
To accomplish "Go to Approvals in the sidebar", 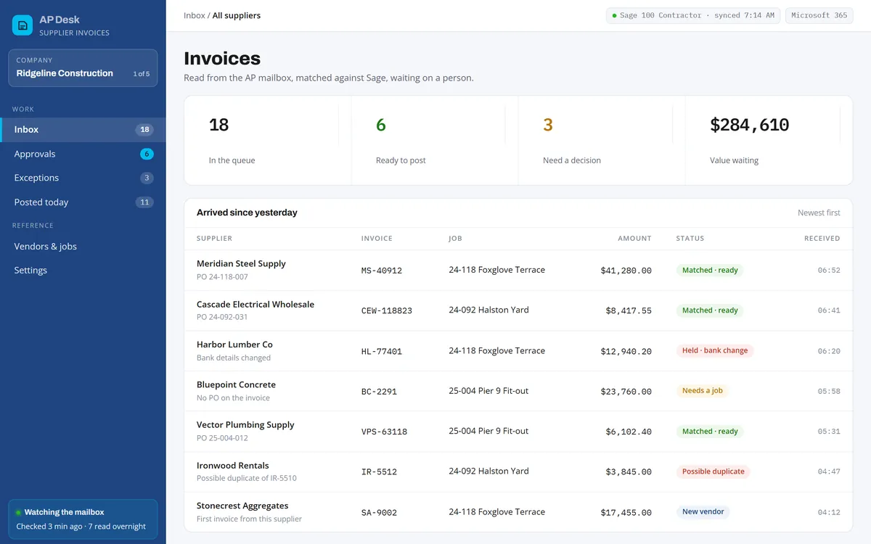I will [83, 154].
